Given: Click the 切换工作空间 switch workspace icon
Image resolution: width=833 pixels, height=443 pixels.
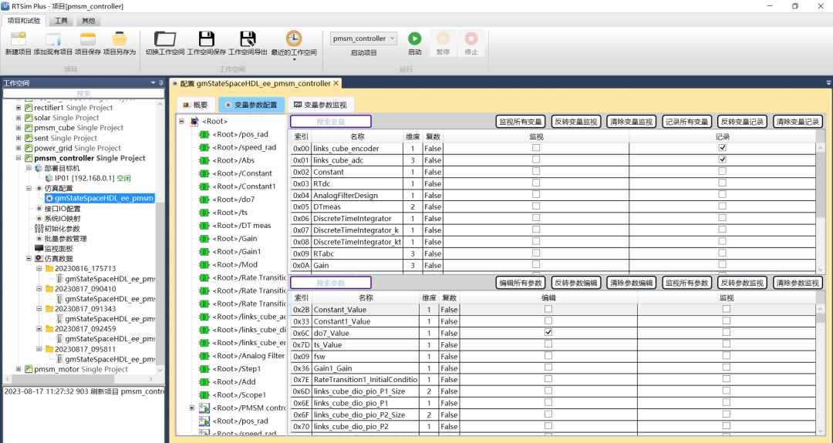Looking at the screenshot, I should click(x=165, y=39).
